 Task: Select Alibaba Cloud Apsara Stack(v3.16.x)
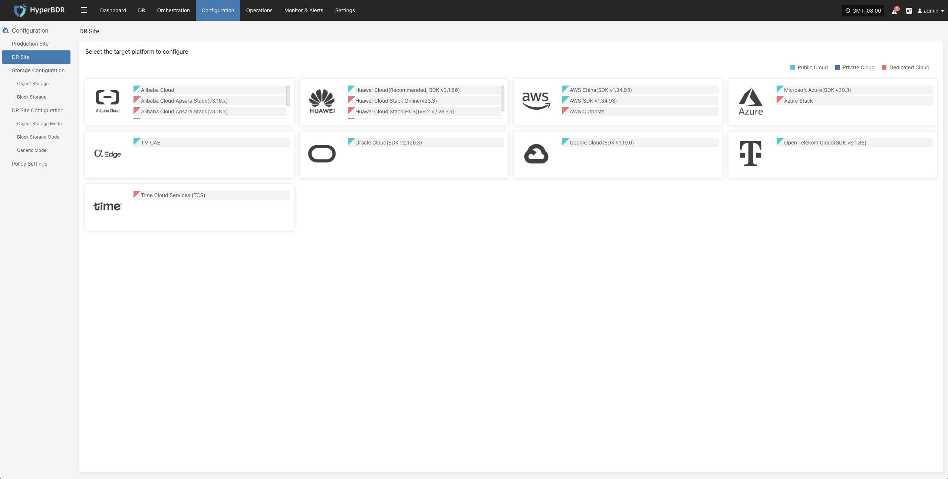210,101
